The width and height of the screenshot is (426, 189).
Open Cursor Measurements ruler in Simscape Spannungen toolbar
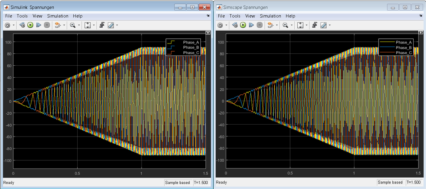point(323,25)
